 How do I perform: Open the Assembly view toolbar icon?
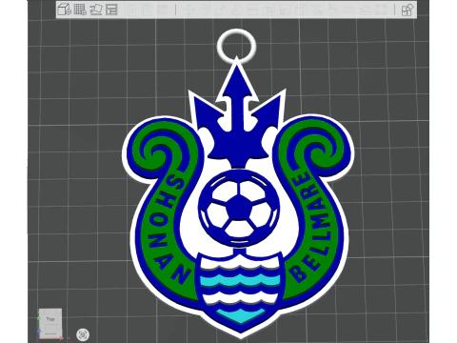pos(407,10)
